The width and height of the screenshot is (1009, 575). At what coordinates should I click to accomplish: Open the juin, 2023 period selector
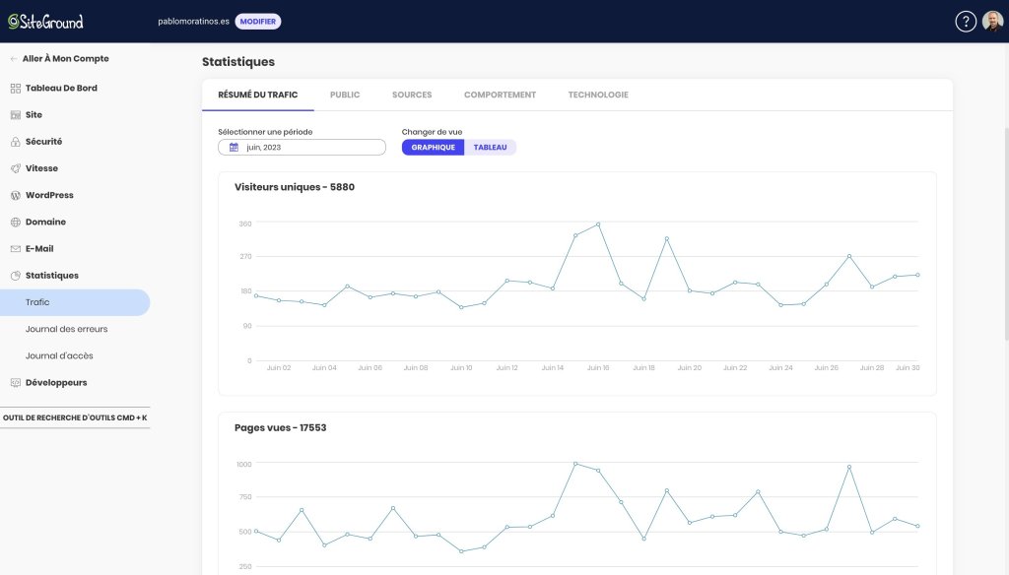click(302, 148)
